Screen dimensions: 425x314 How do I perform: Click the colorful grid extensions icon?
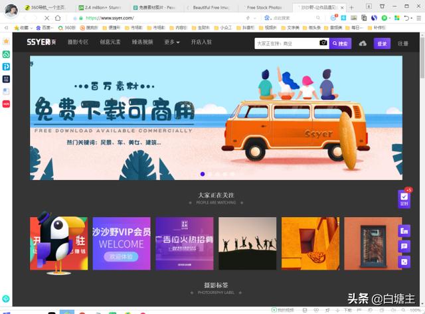tap(397, 18)
